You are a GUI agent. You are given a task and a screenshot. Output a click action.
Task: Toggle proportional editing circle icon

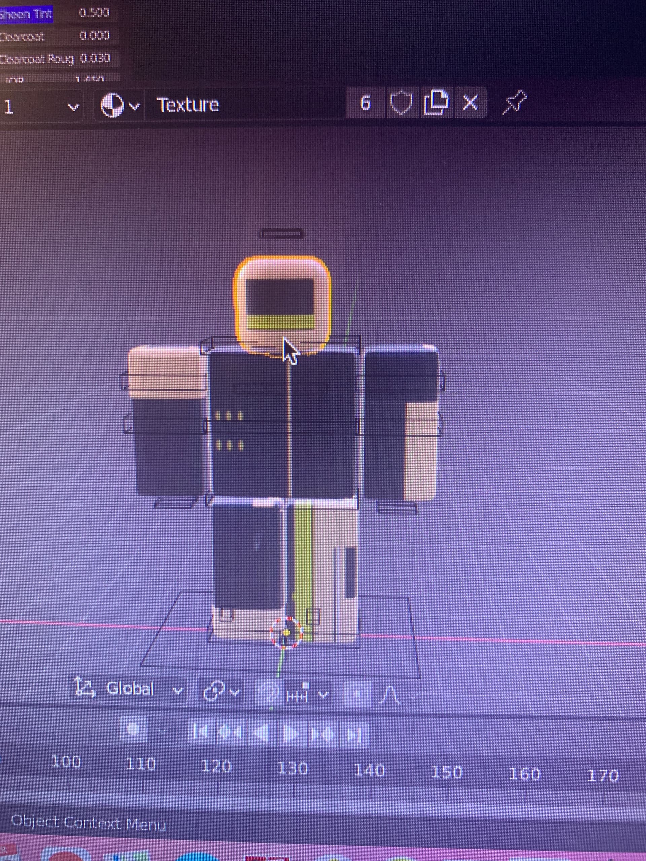357,695
